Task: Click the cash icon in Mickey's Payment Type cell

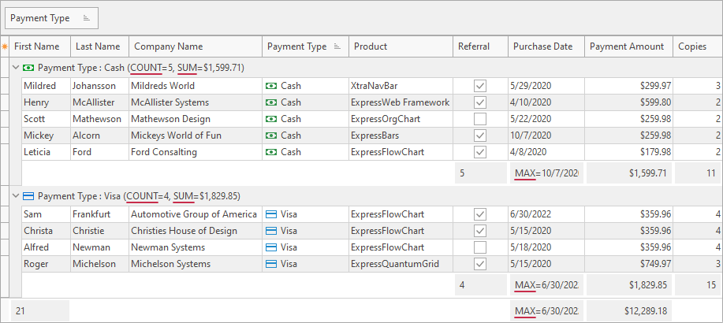Action: (x=271, y=136)
